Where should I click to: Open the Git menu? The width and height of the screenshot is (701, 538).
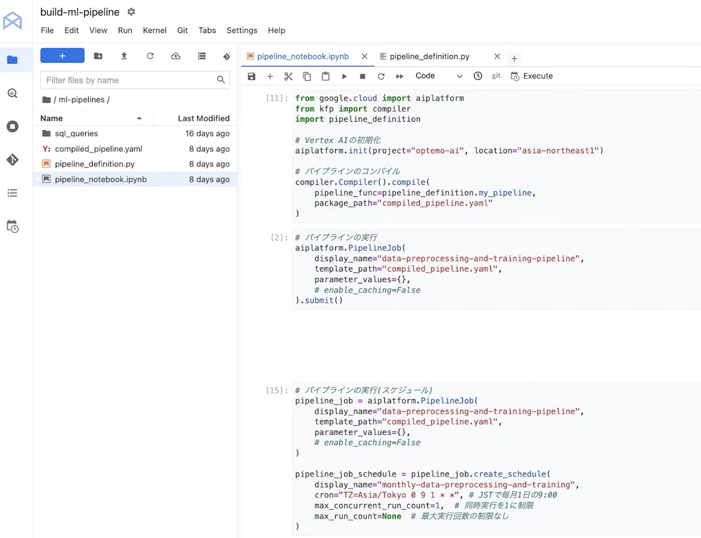pyautogui.click(x=183, y=30)
